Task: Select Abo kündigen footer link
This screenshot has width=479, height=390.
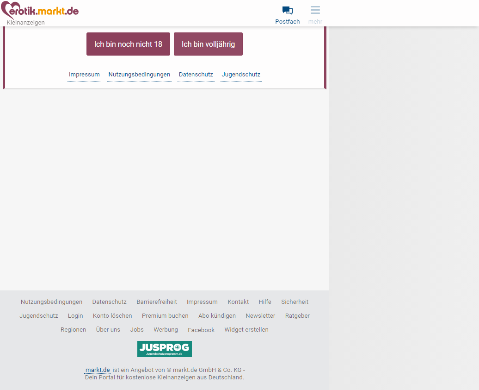Action: (217, 315)
